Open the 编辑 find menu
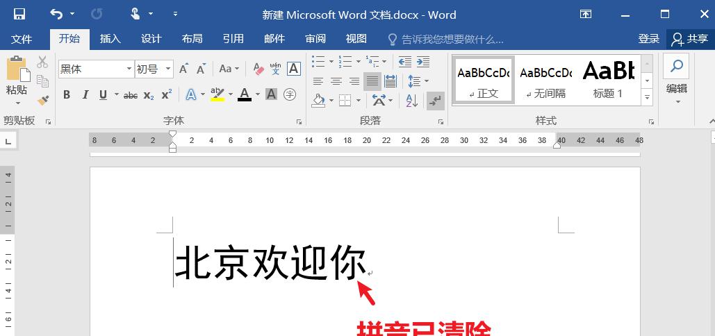 pos(677,80)
